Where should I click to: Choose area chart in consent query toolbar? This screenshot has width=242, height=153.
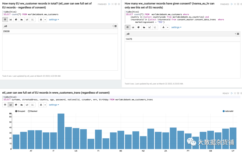(x=144, y=27)
